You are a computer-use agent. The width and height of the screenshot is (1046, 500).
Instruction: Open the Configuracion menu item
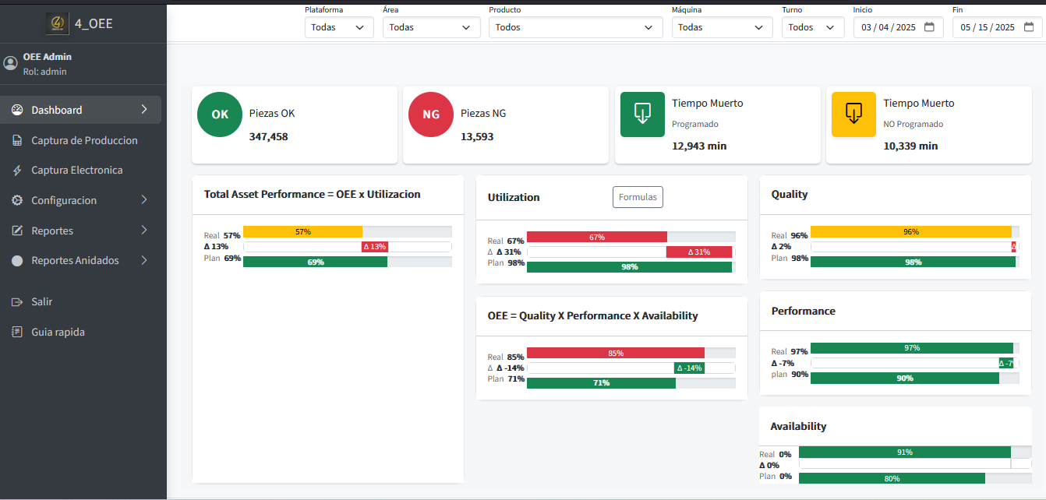pyautogui.click(x=81, y=200)
